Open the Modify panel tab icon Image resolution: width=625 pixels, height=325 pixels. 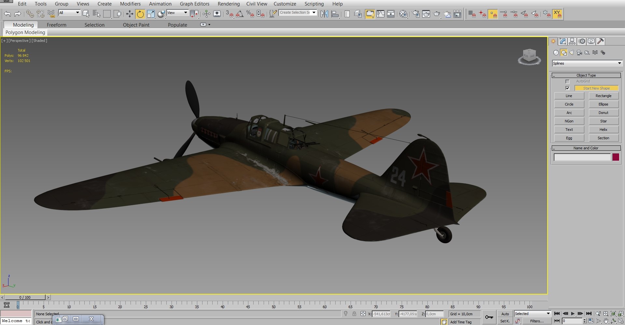(563, 41)
